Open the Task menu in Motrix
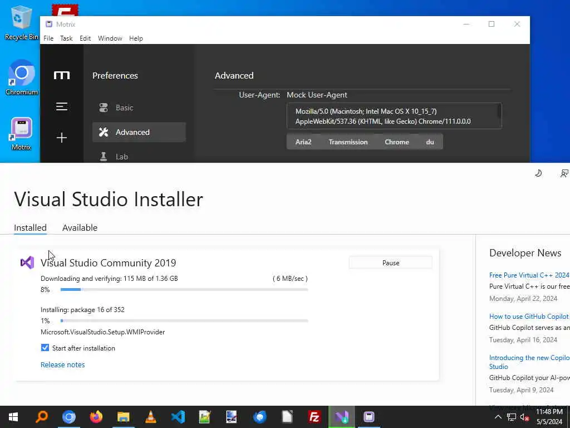570x428 pixels. (66, 38)
